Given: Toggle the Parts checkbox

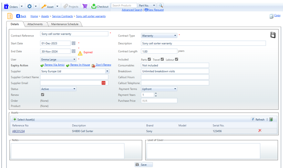Looking at the screenshot, I should [x=149, y=59].
